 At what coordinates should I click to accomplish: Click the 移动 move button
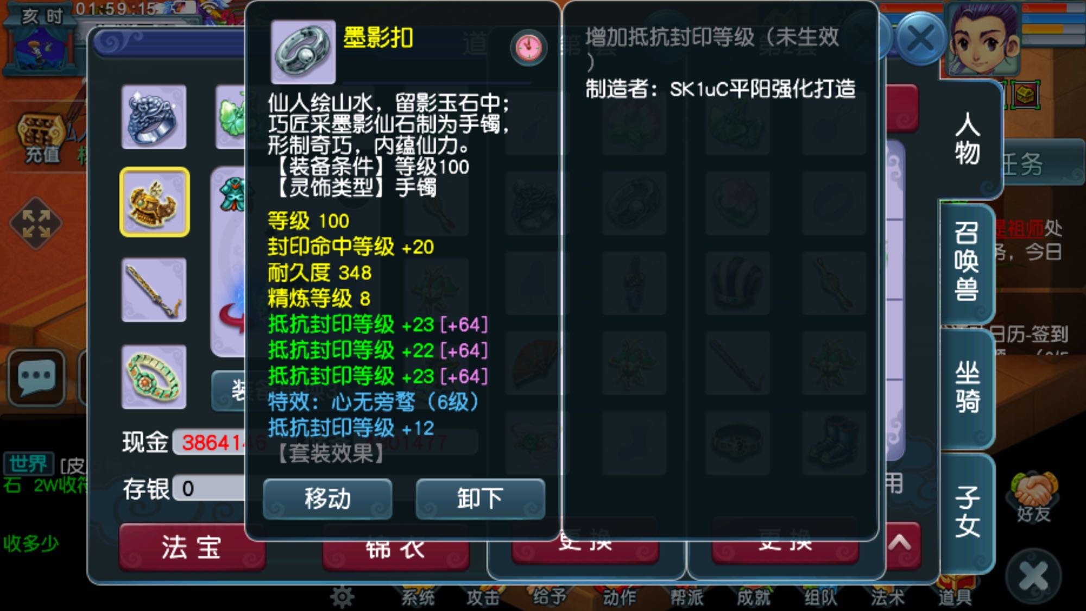tap(327, 499)
